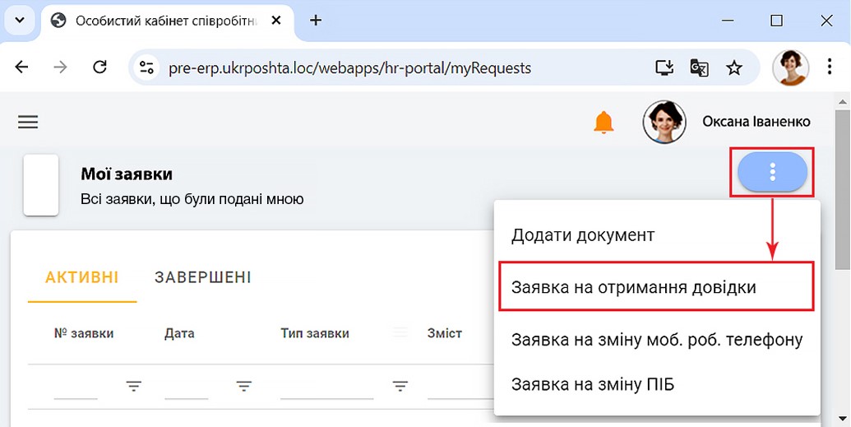Bookmark this page with star icon
Screen dimensions: 851x427
tap(734, 67)
